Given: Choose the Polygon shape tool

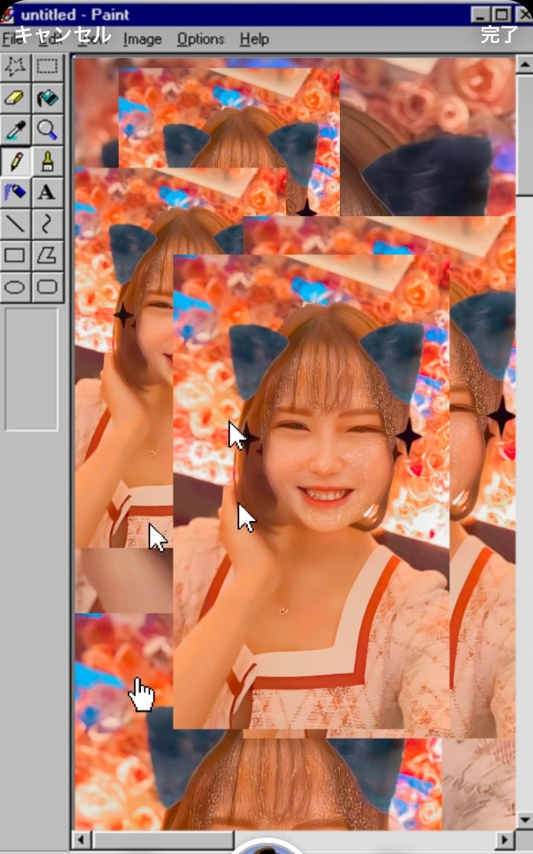Looking at the screenshot, I should coord(47,254).
